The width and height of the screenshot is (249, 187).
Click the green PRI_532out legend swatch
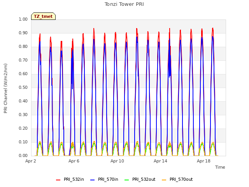click(126, 180)
